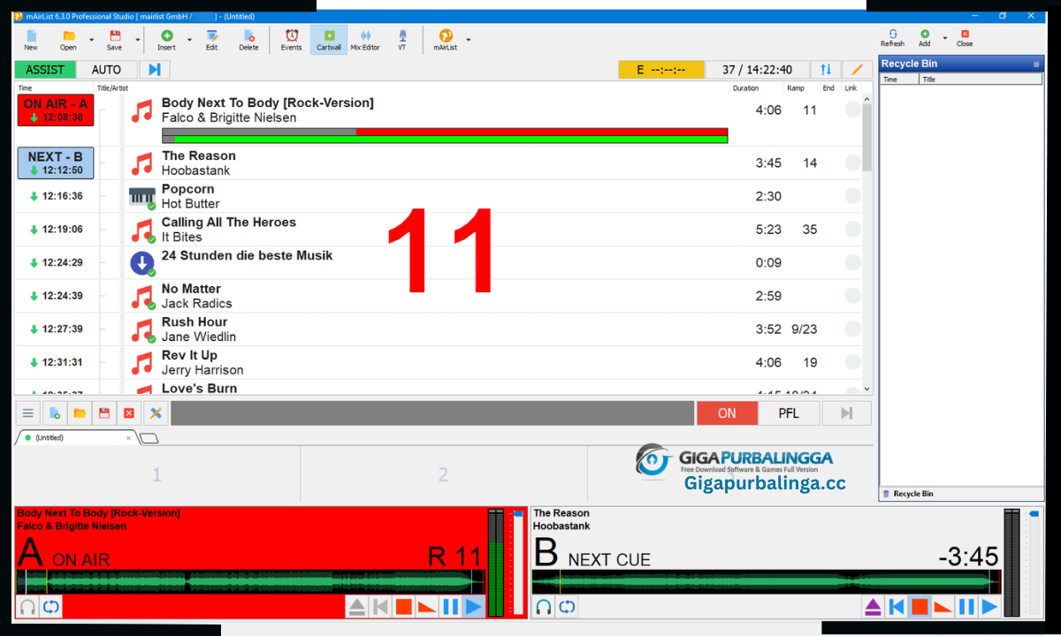Click the playlist sort arrows icon
1061x636 pixels.
click(826, 70)
